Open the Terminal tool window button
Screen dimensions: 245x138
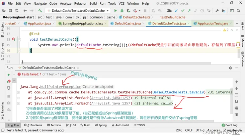pyautogui.click(x=54, y=125)
